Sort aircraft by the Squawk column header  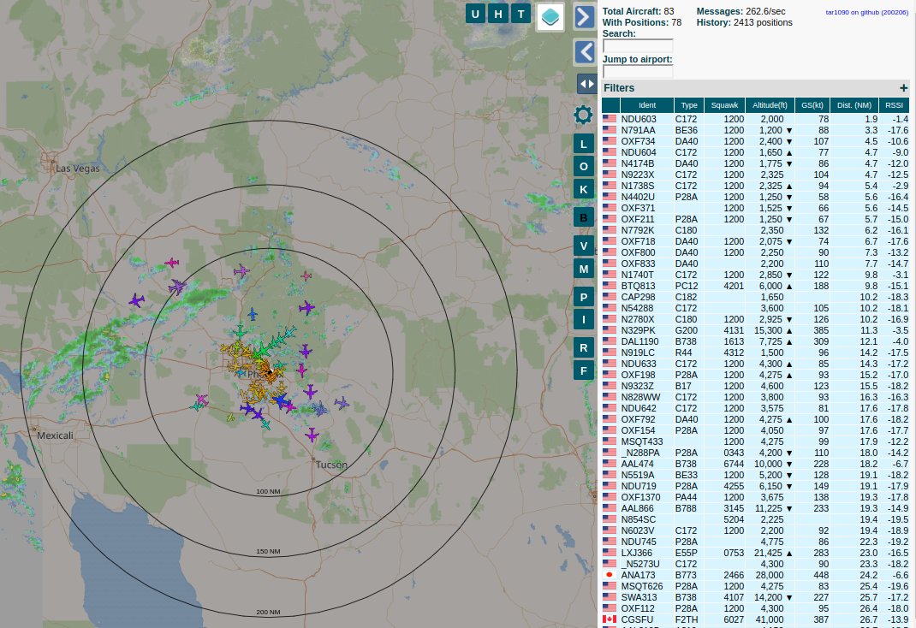point(724,105)
